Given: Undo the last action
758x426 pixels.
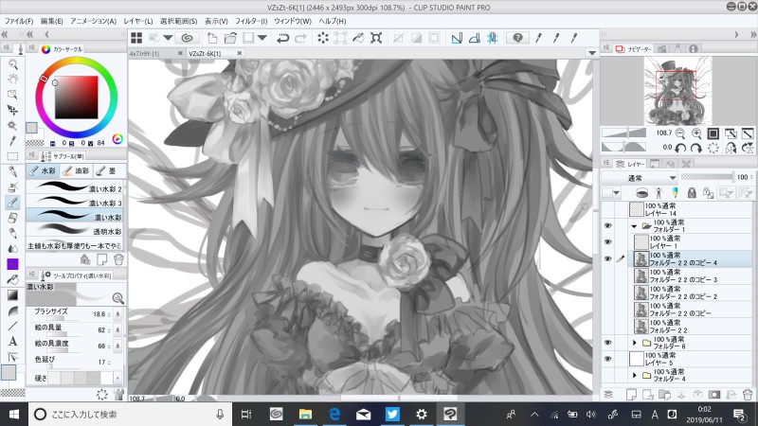Looking at the screenshot, I should click(282, 38).
